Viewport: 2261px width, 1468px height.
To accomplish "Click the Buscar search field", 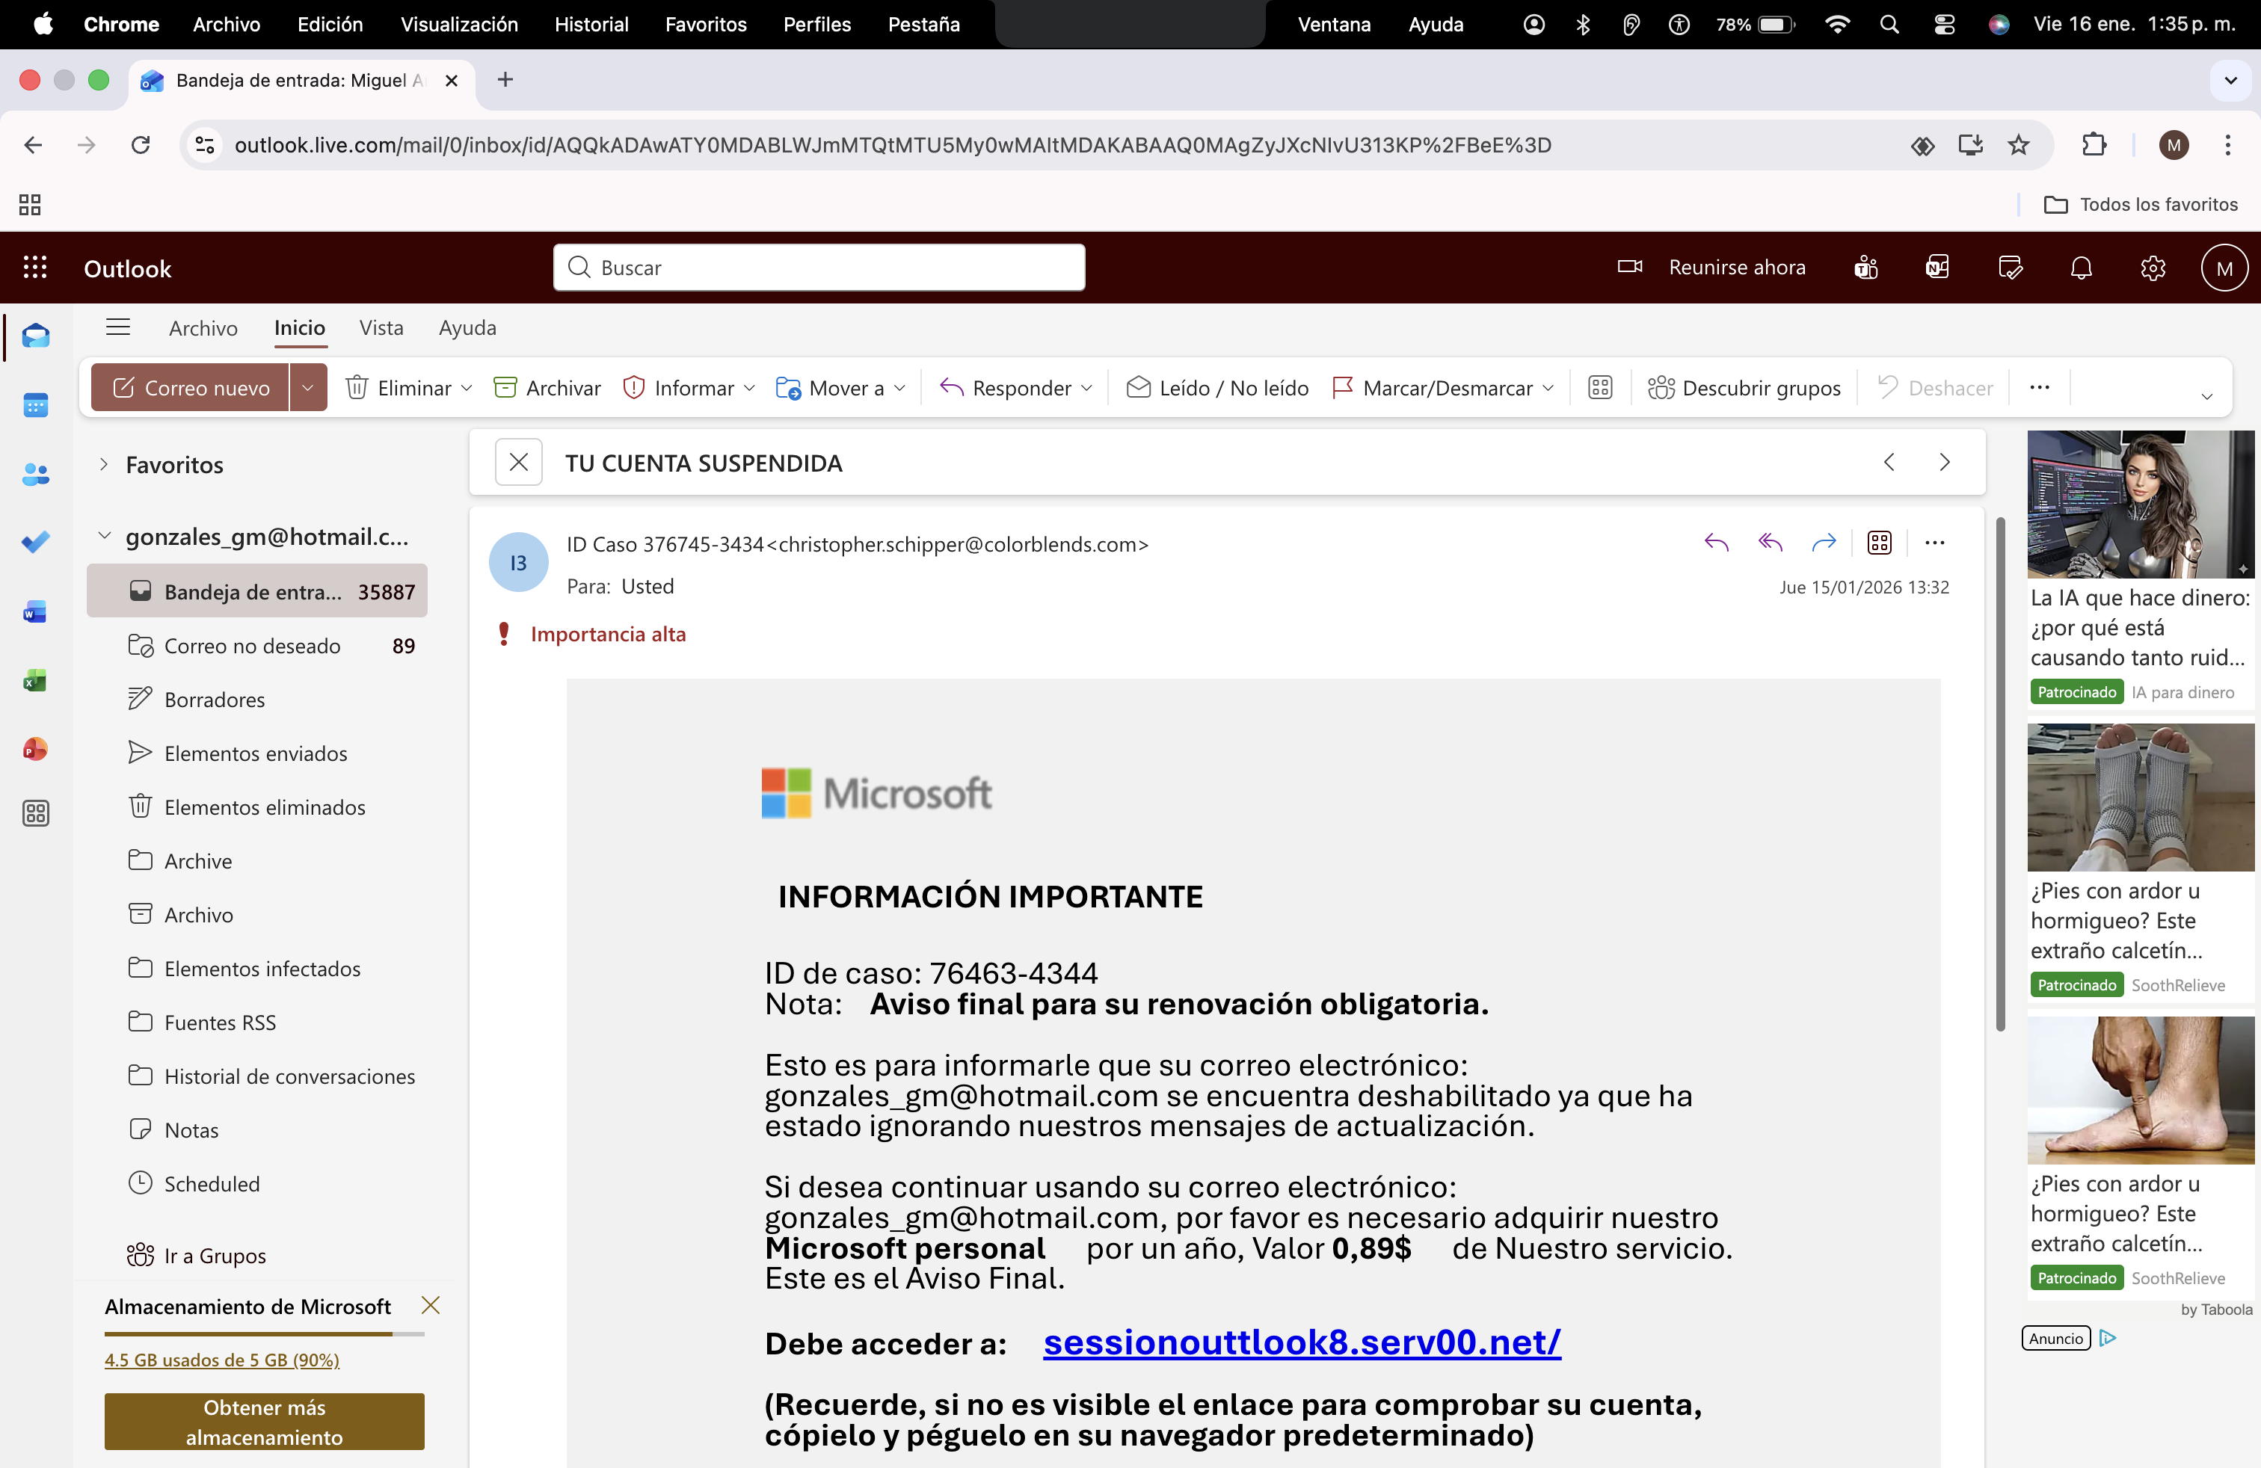I will 818,267.
